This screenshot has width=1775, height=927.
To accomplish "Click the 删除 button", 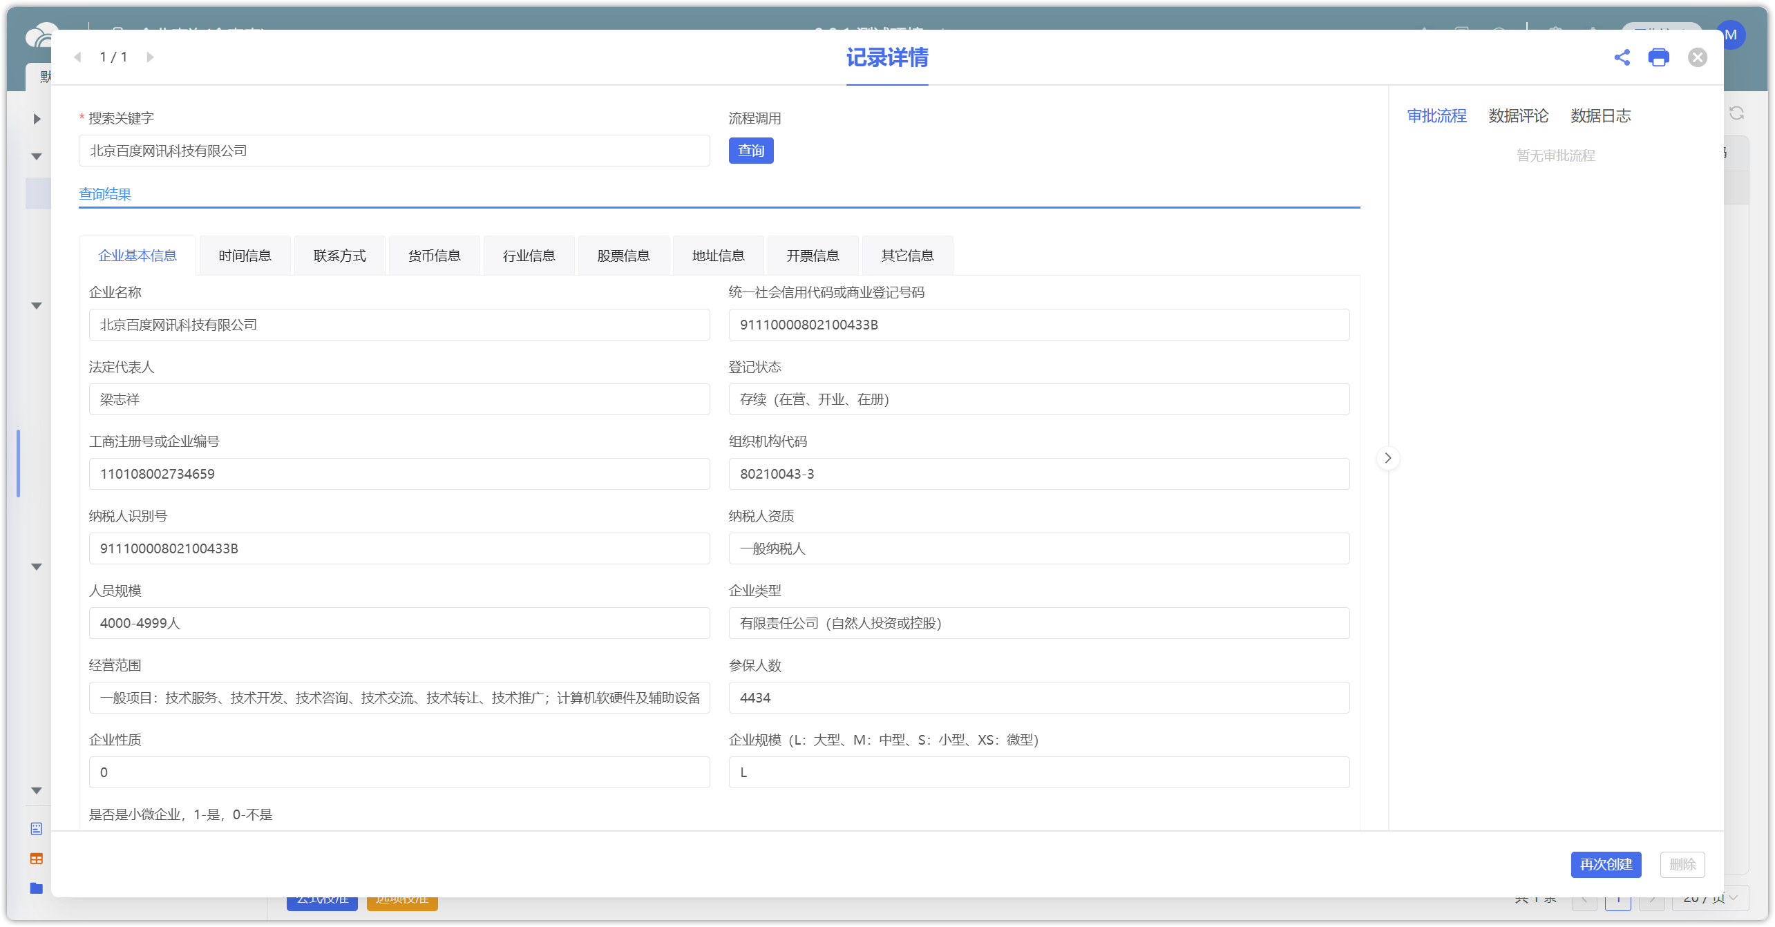I will [1682, 864].
